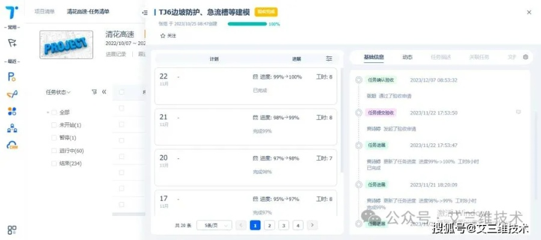
Task: Click the yellow 验收完成 status badge
Action: pos(266,12)
